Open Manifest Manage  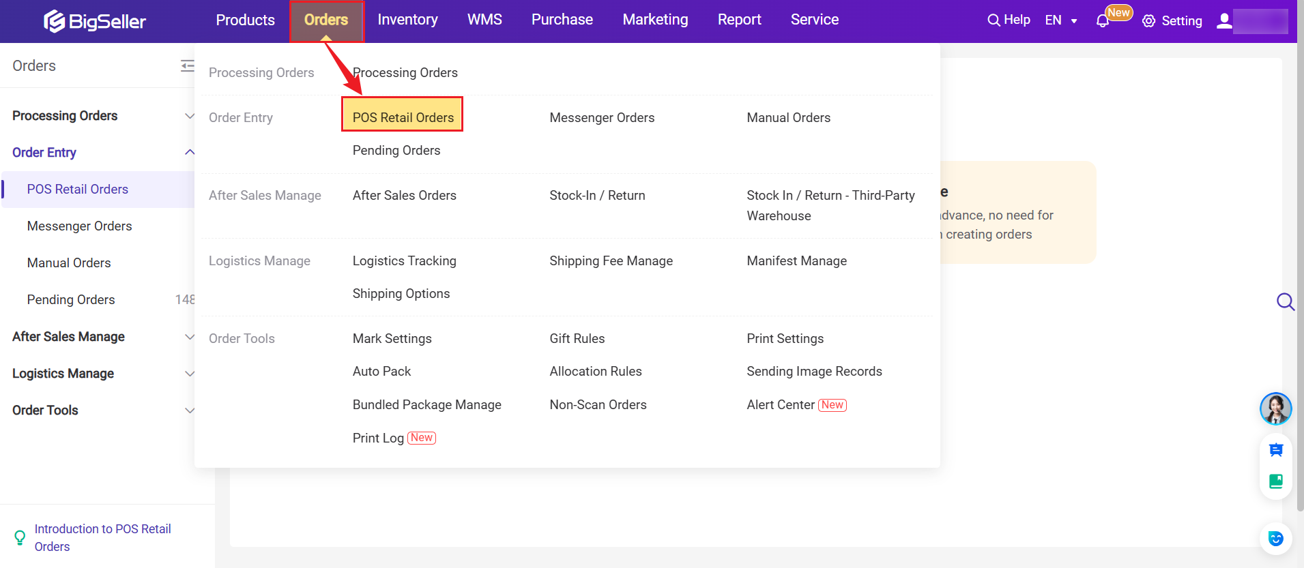click(x=796, y=260)
